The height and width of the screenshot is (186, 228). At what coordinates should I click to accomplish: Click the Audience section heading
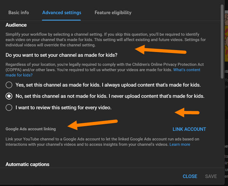pyautogui.click(x=16, y=25)
